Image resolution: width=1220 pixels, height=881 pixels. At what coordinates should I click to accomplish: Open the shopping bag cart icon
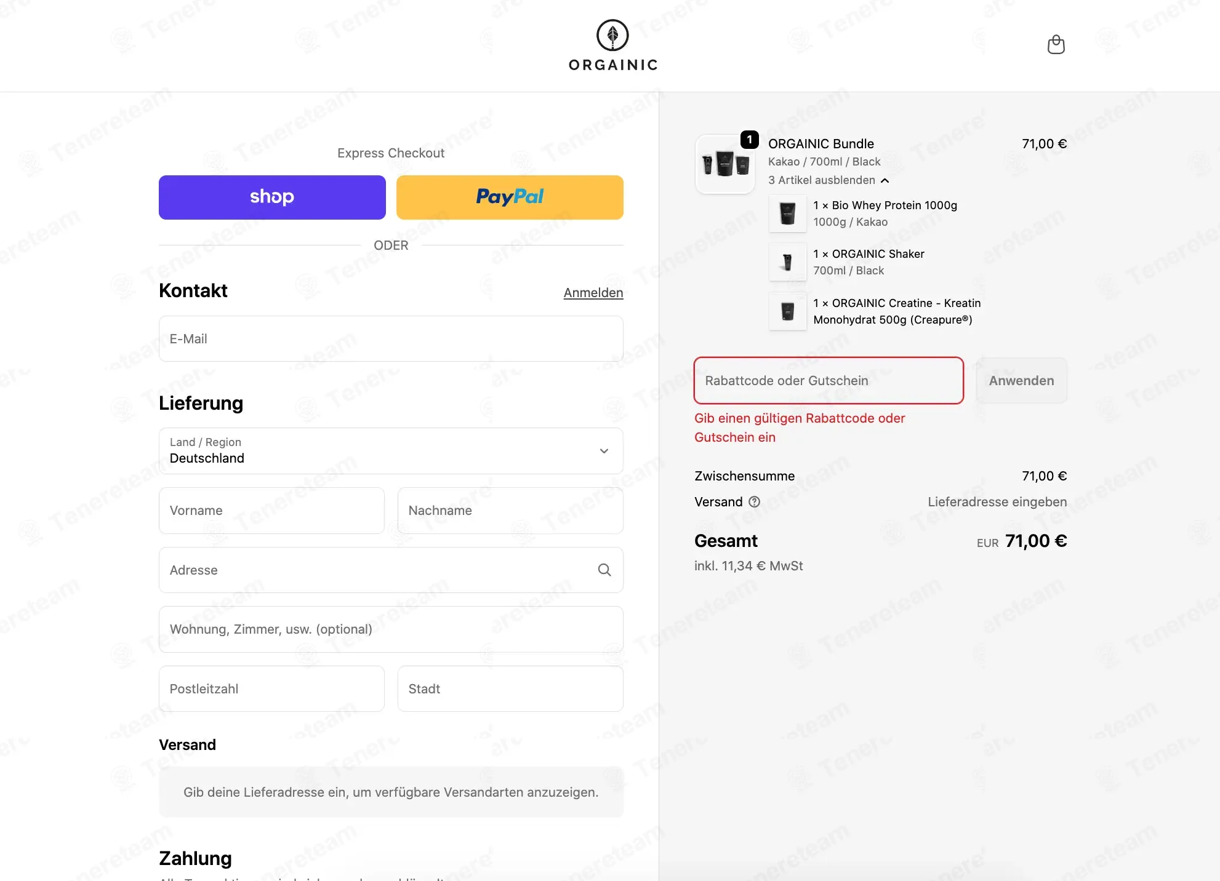[x=1056, y=45]
